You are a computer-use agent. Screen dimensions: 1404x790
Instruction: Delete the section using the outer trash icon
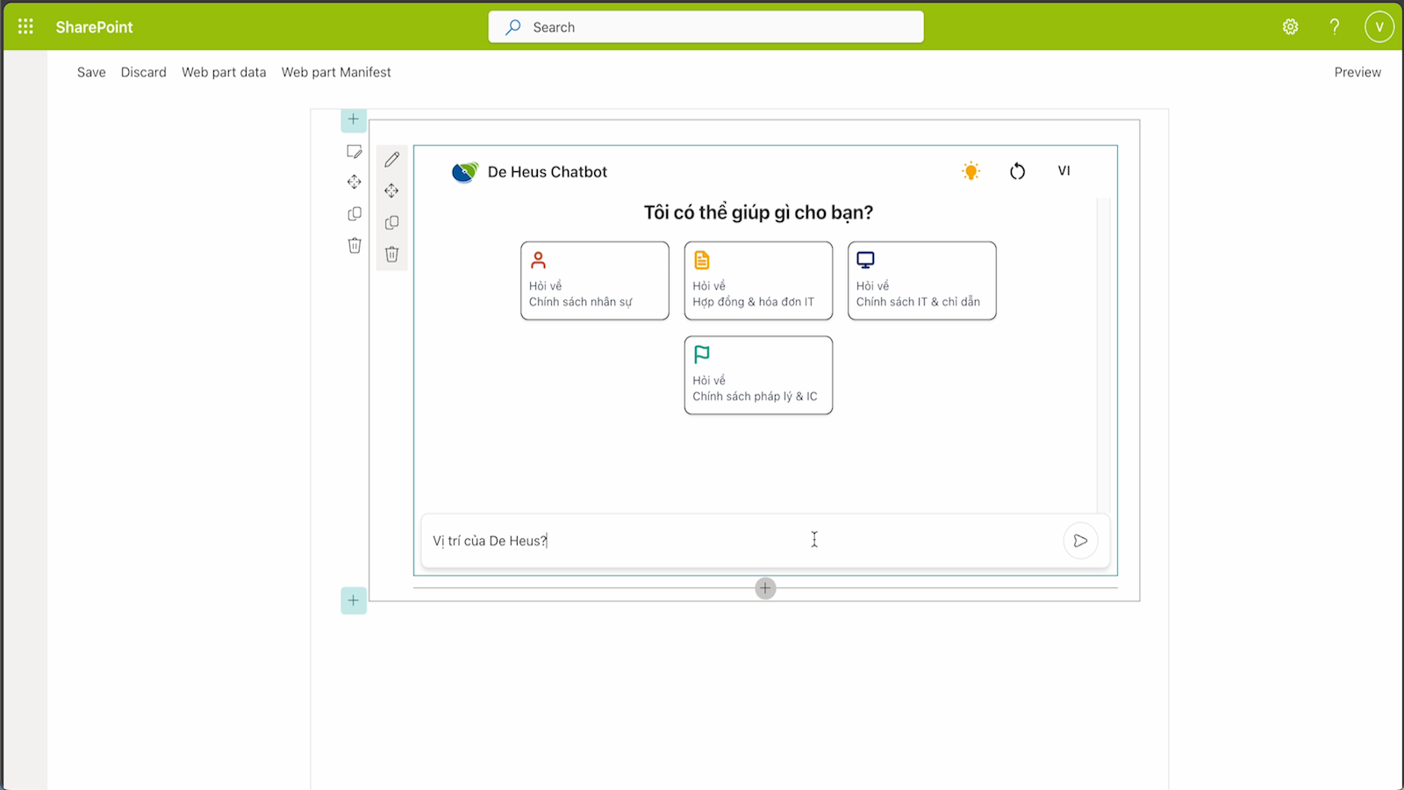355,246
